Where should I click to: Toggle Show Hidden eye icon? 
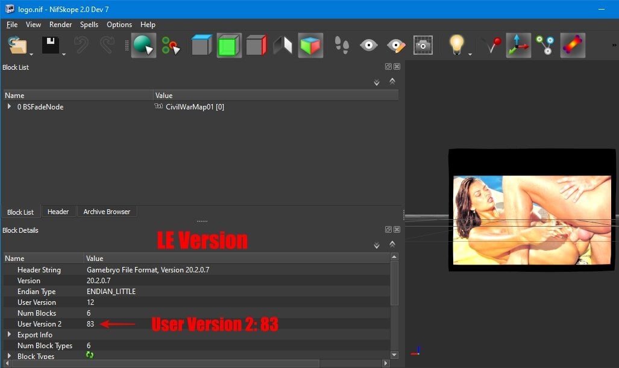[369, 45]
